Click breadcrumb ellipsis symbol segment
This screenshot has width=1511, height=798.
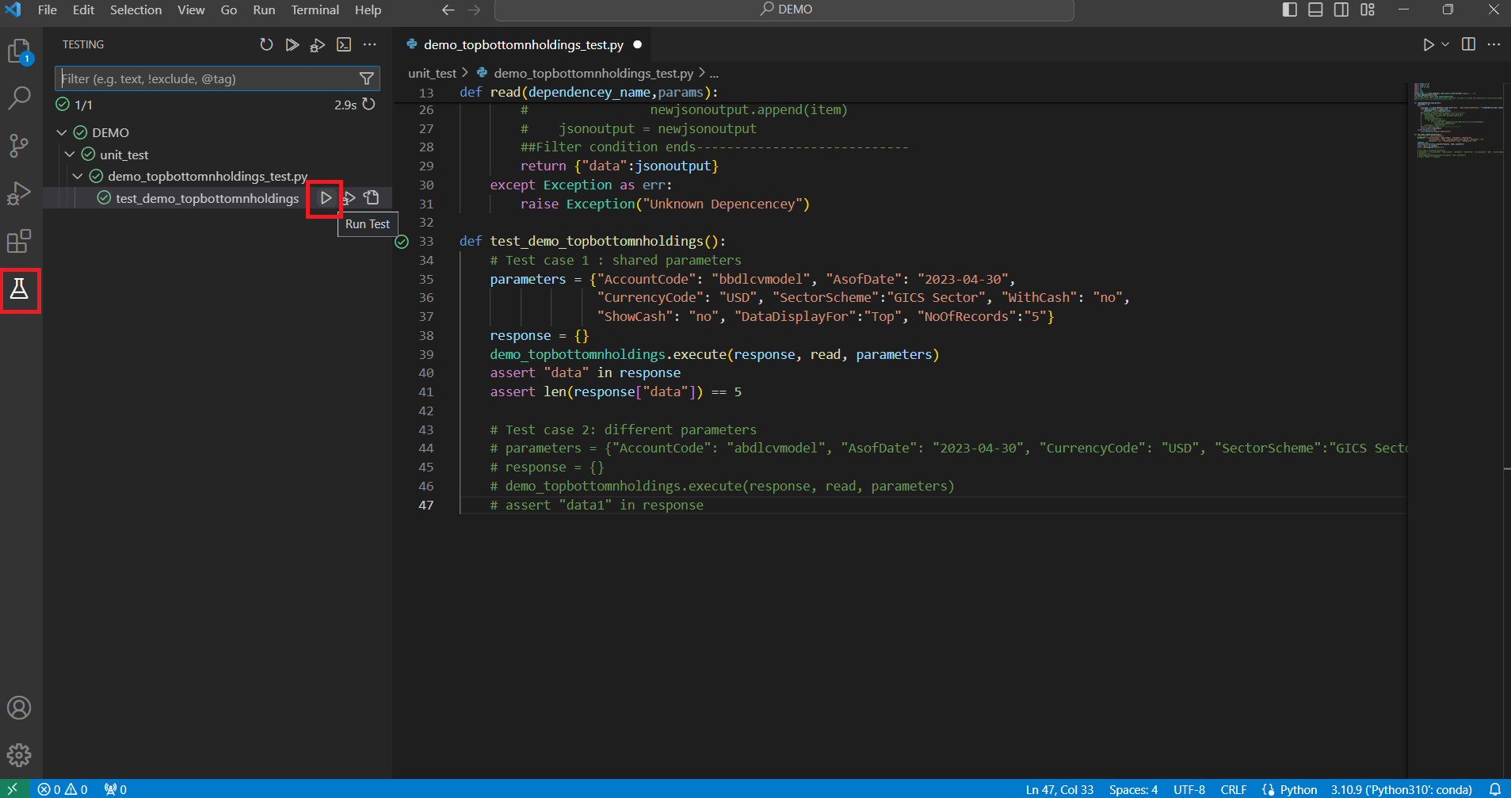click(x=714, y=73)
